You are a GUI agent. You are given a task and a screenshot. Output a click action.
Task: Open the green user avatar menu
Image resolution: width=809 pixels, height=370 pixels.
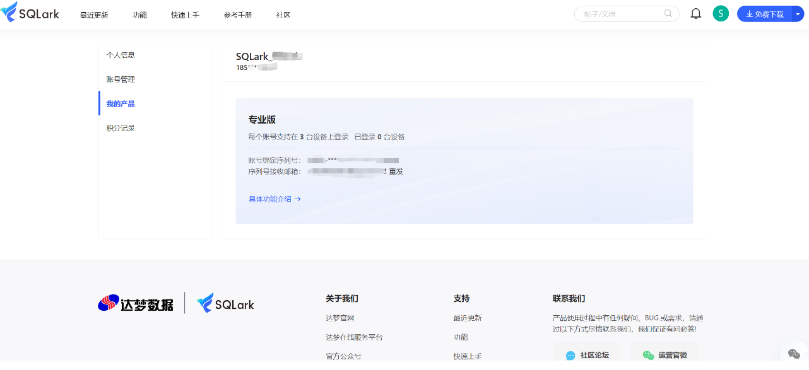click(721, 14)
